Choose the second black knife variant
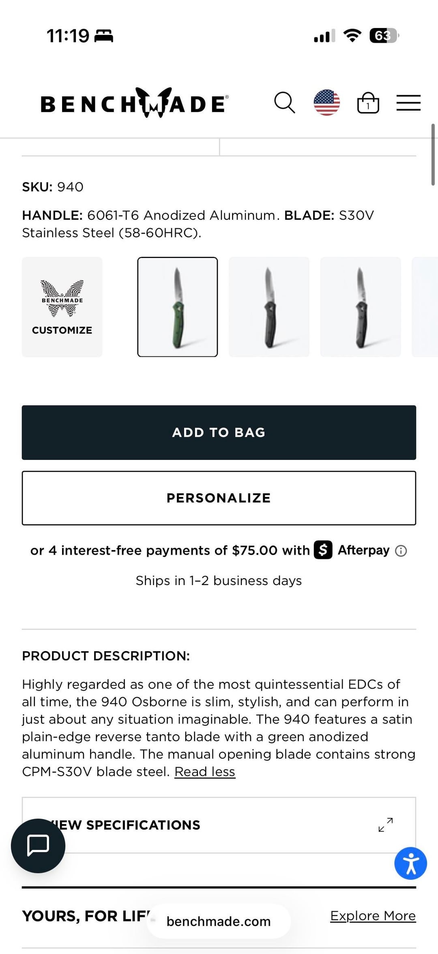Screen dimensions: 438x954 [361, 307]
